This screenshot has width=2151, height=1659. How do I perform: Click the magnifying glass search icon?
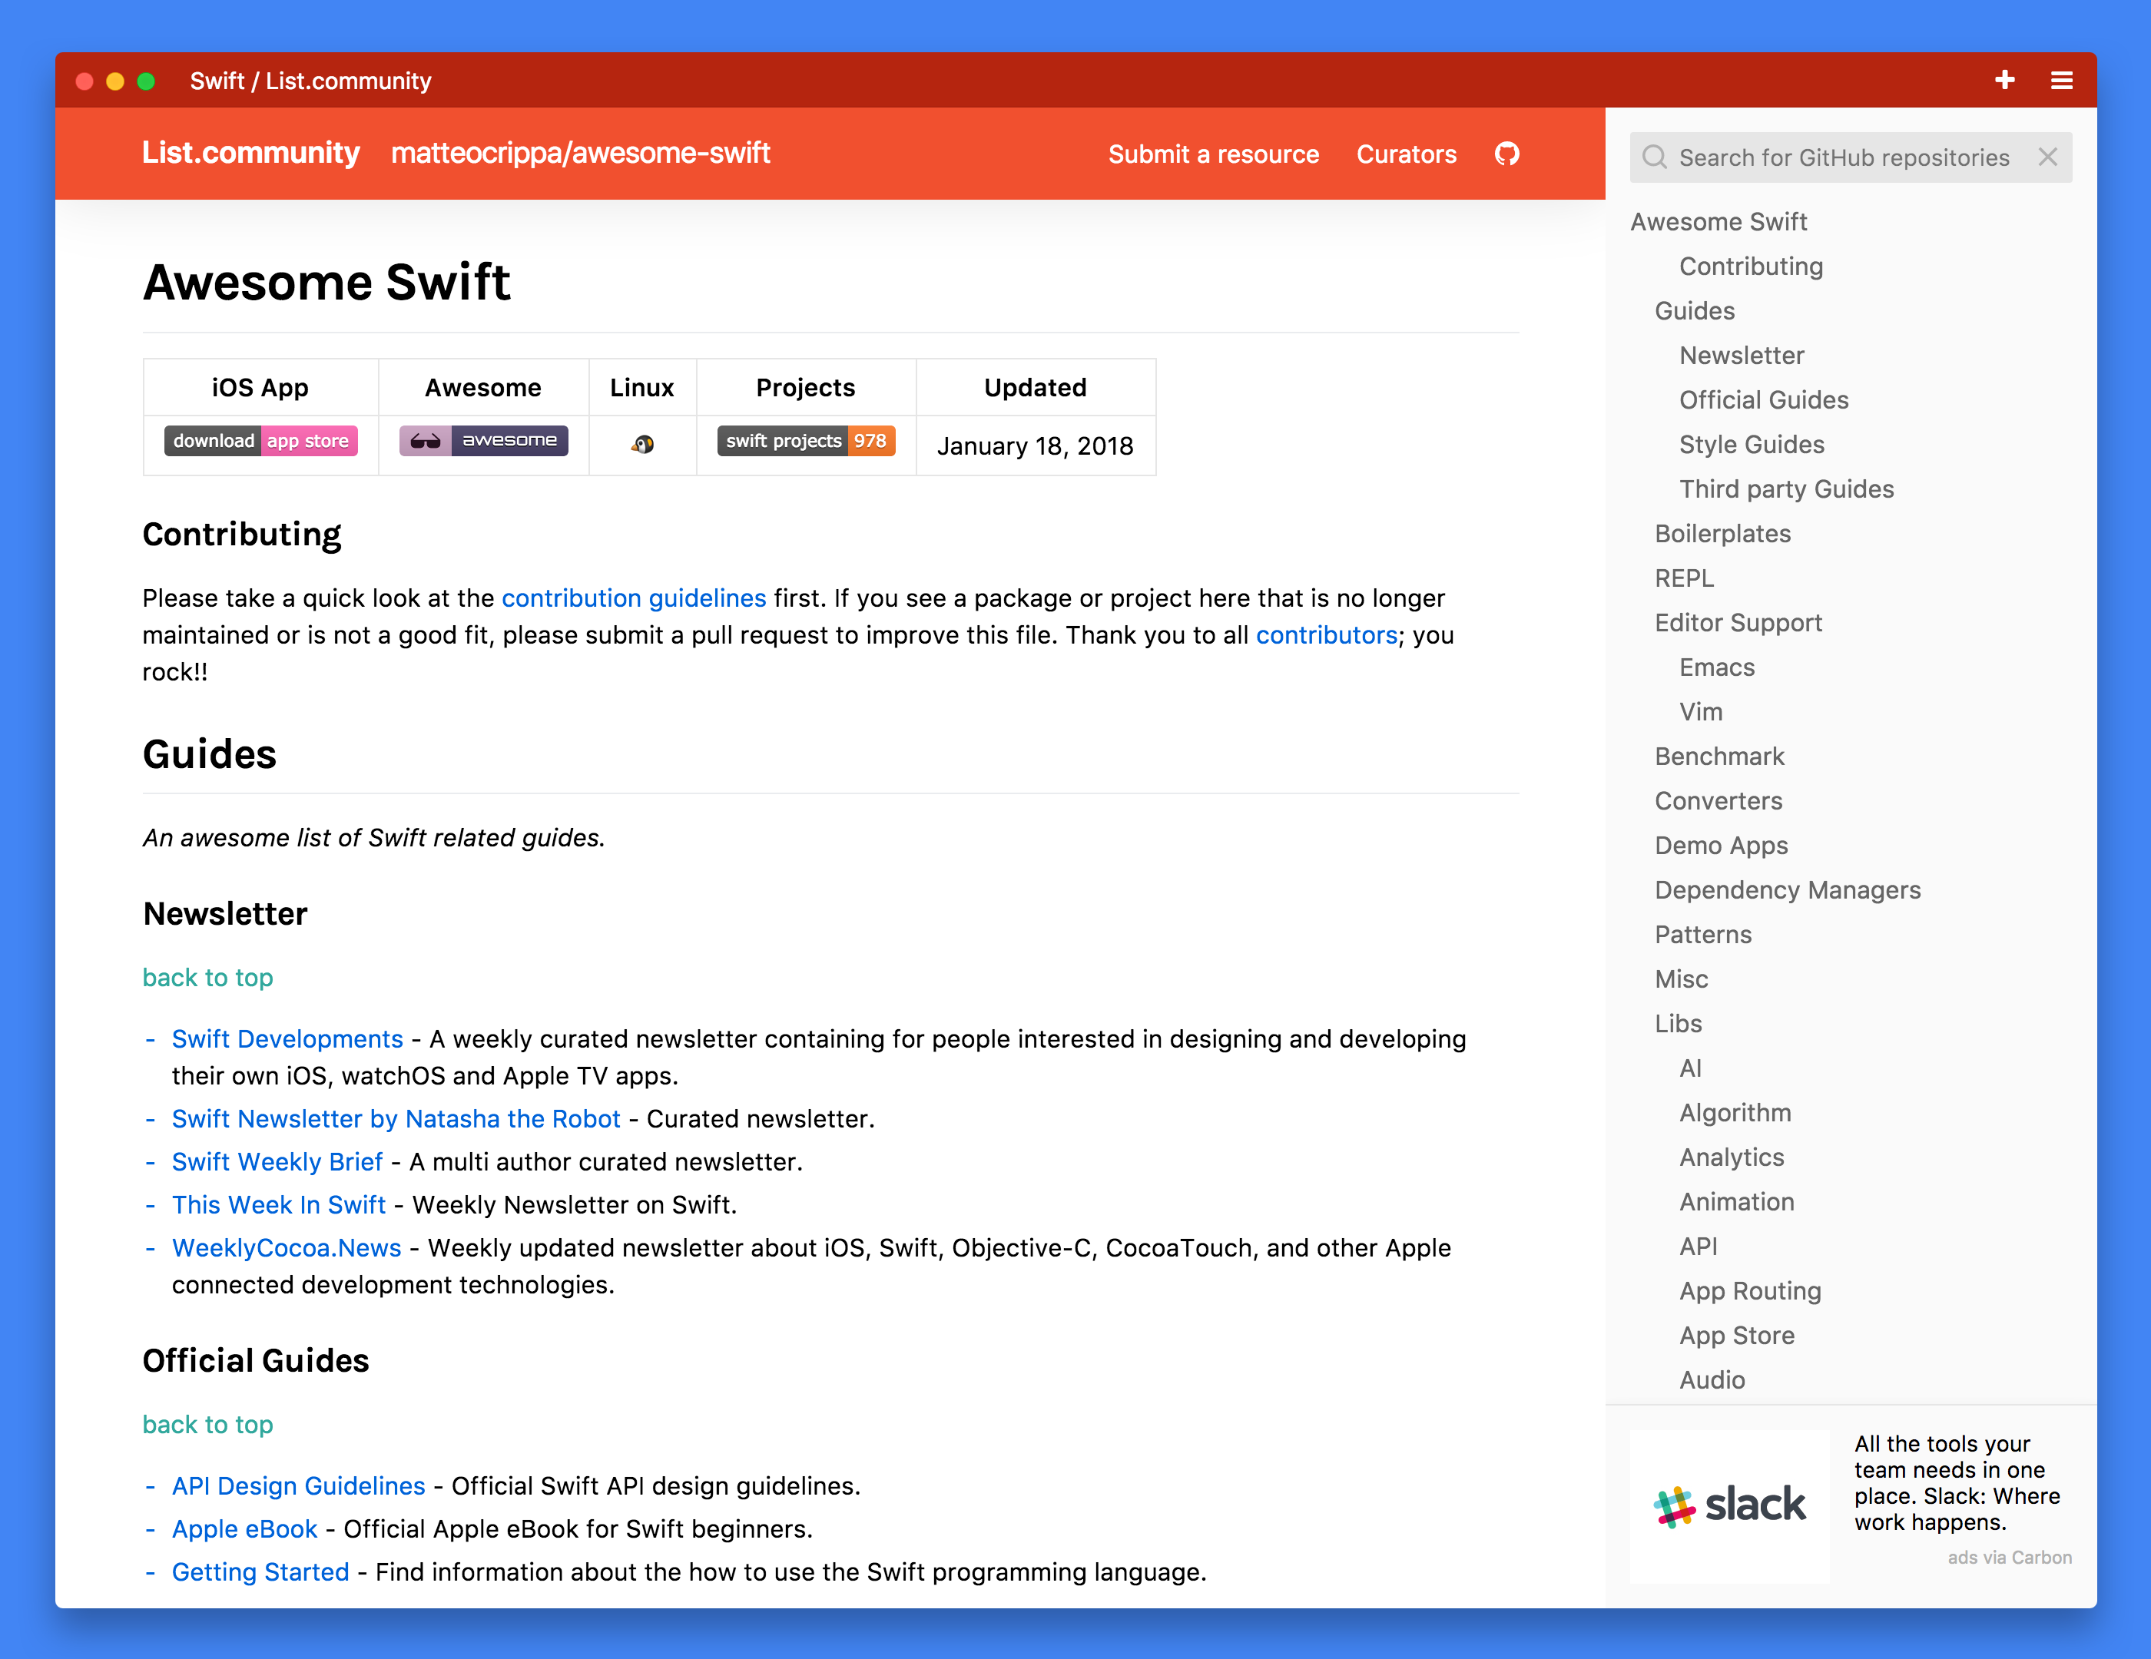1655,157
